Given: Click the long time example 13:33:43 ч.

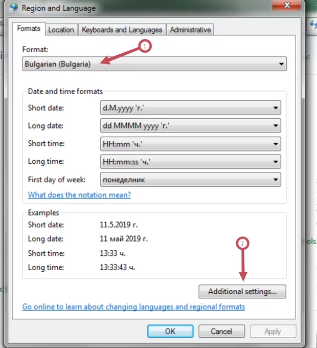Looking at the screenshot, I should pyautogui.click(x=118, y=267).
